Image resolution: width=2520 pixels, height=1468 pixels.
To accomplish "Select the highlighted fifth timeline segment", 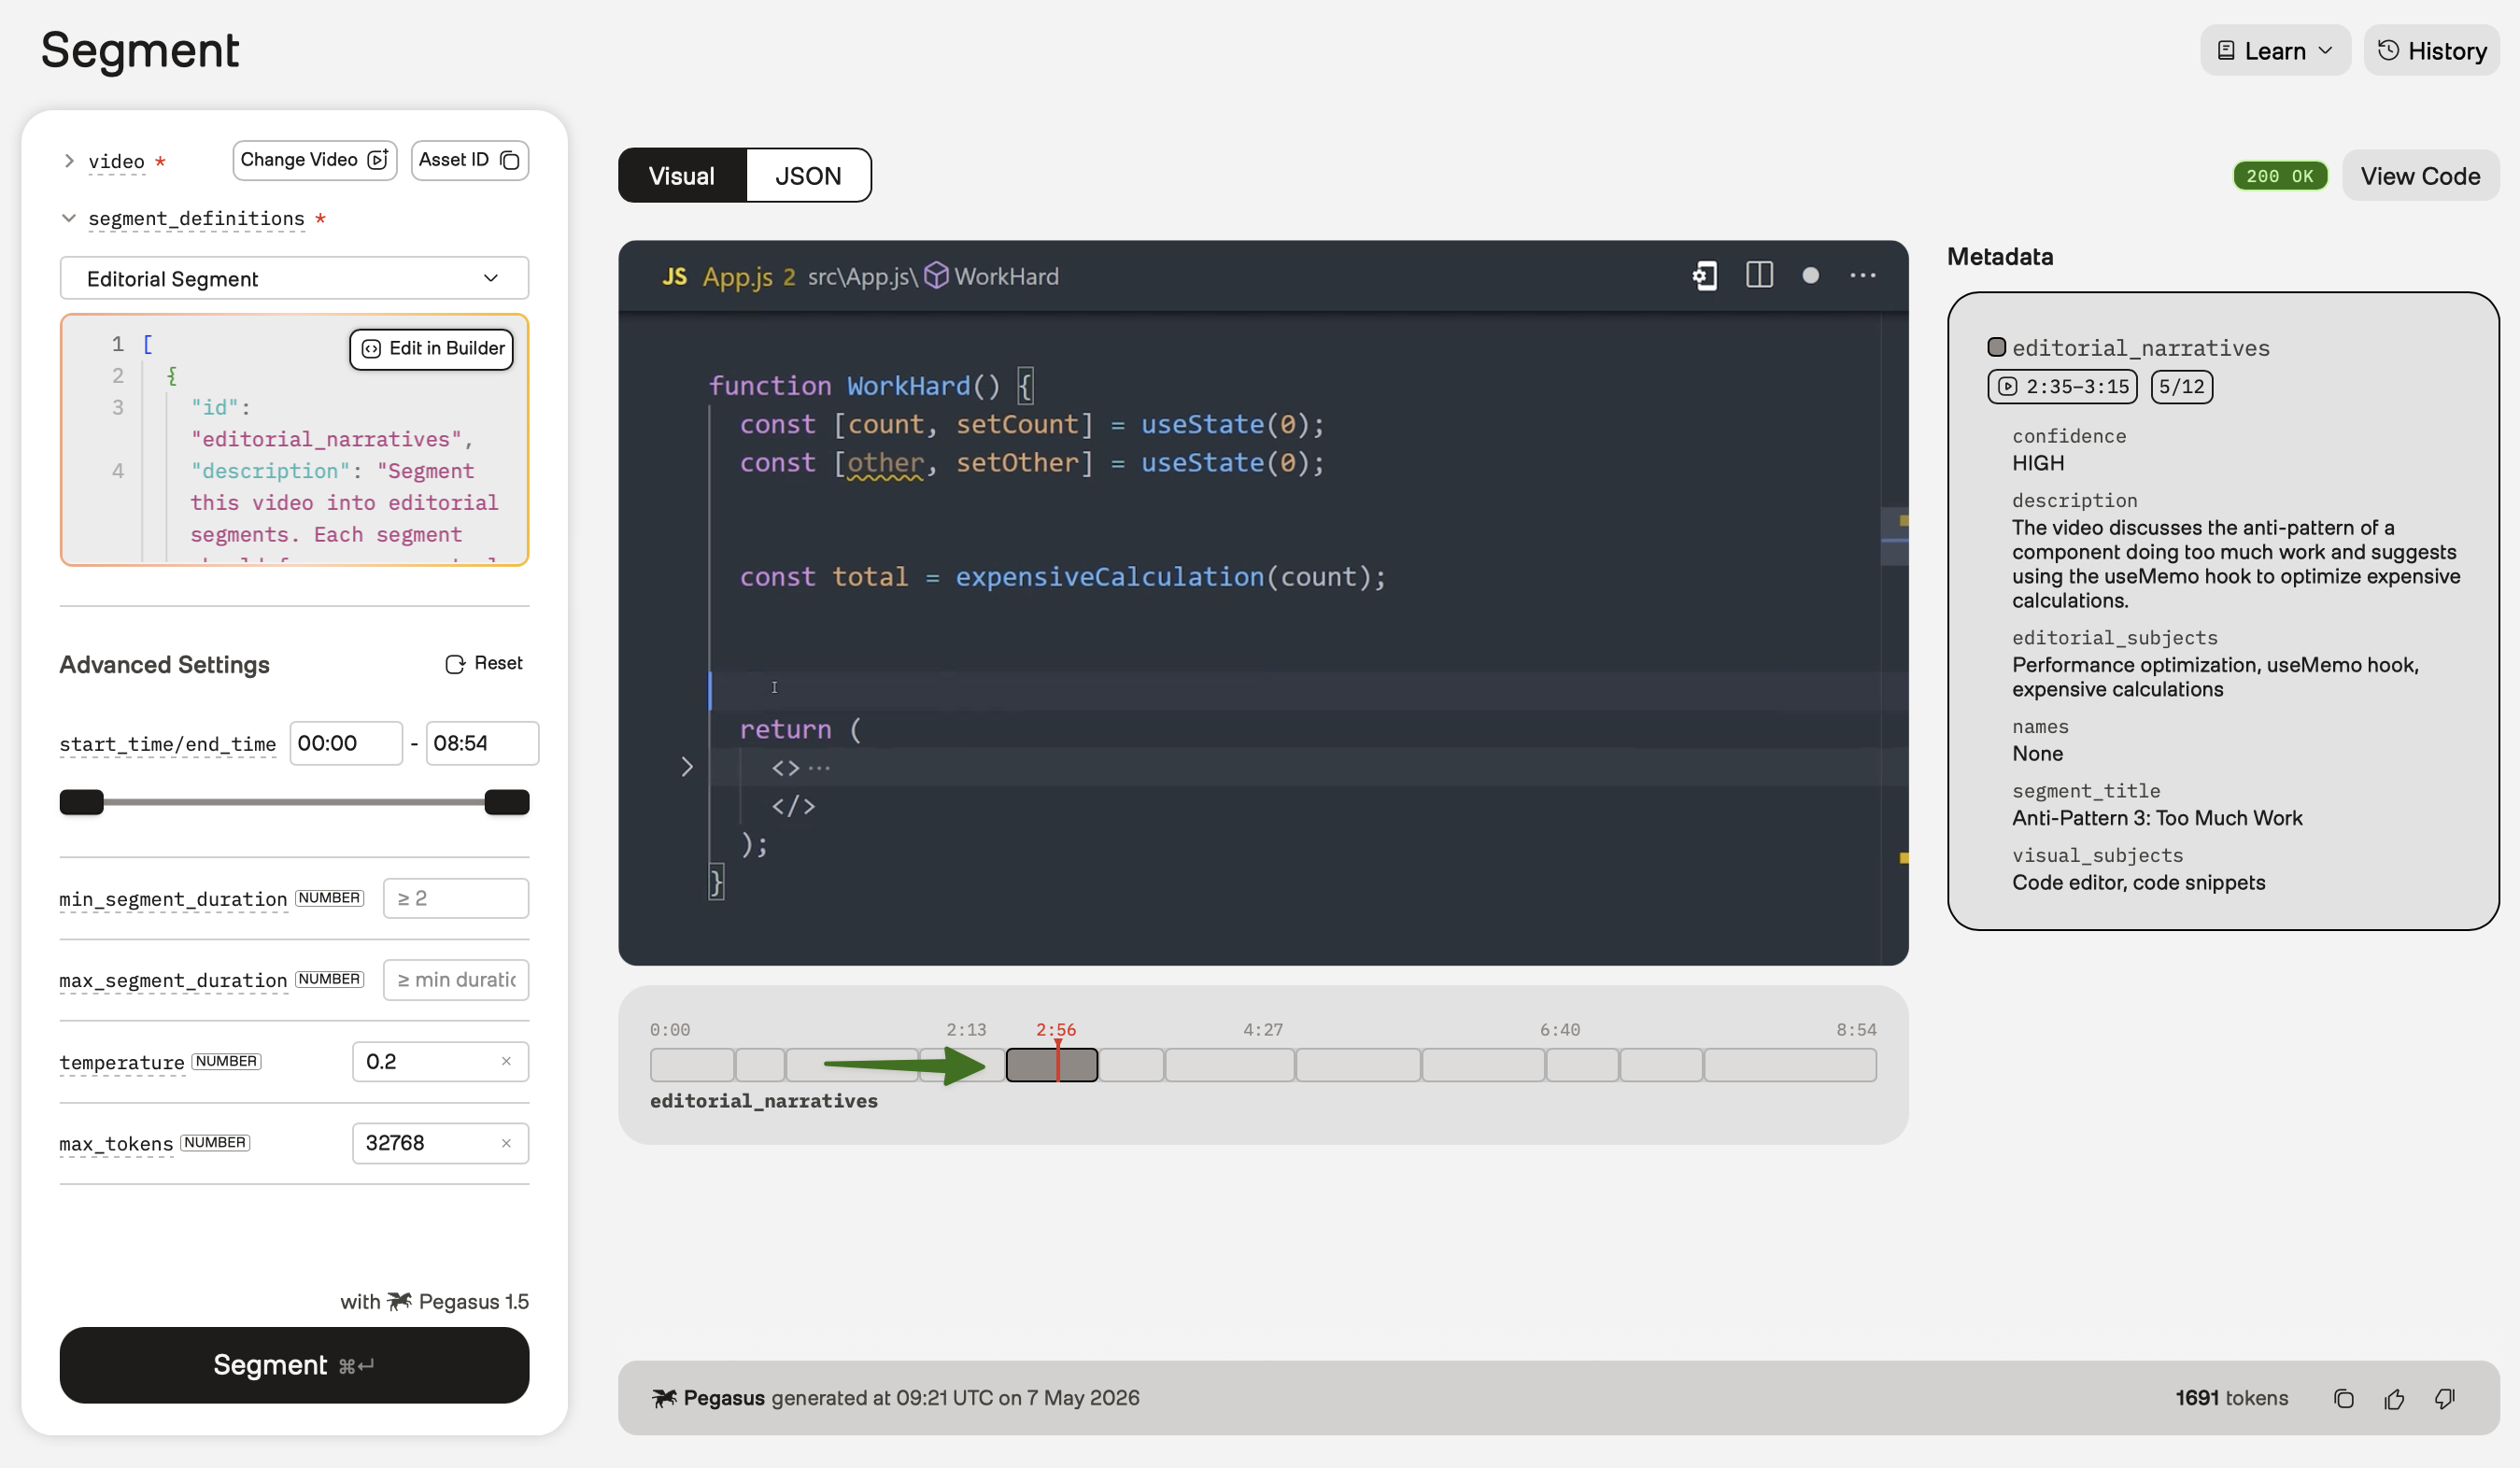I will [1052, 1065].
